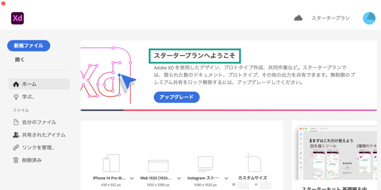Select the iPhone 14 Pro artboard icon
This screenshot has height=190, width=381.
(111, 163)
